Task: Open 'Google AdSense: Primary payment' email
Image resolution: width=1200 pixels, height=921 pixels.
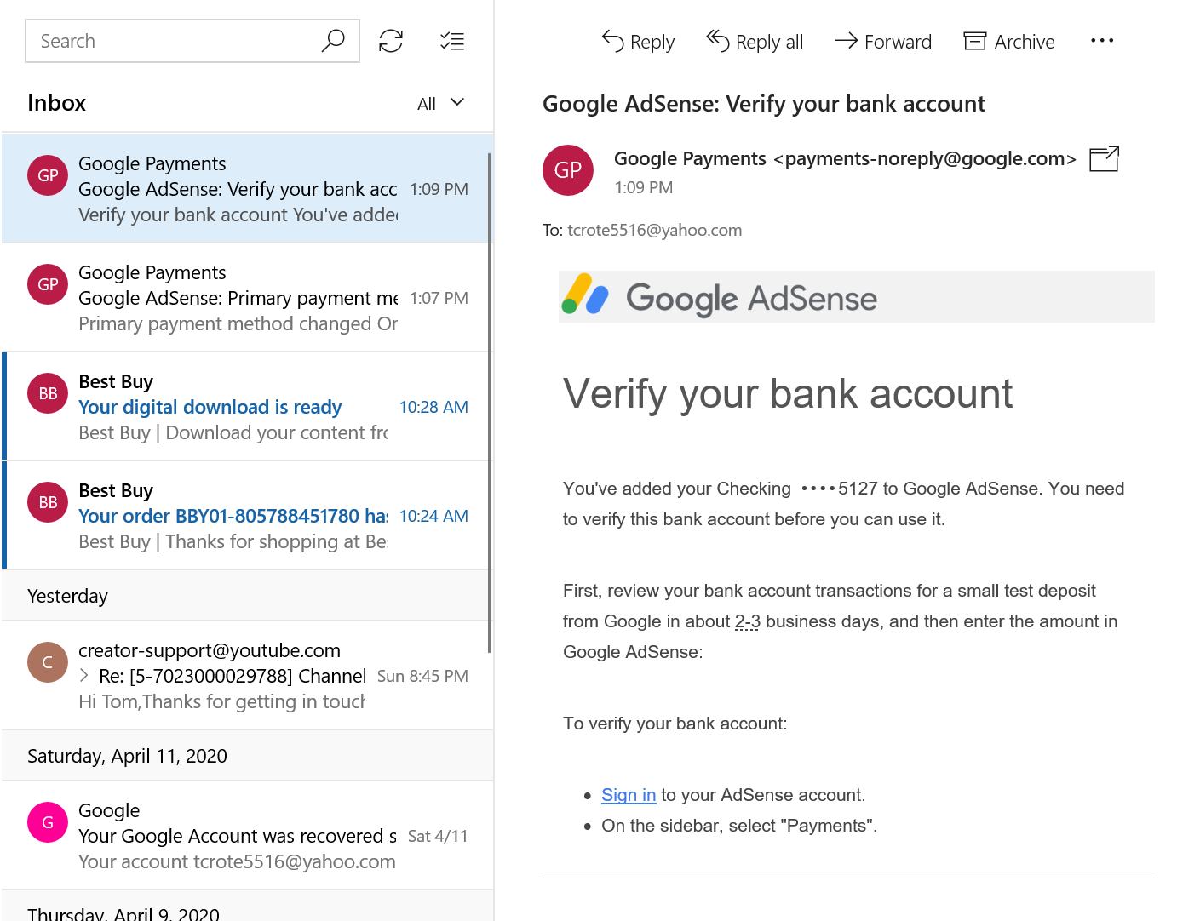Action: (x=247, y=297)
